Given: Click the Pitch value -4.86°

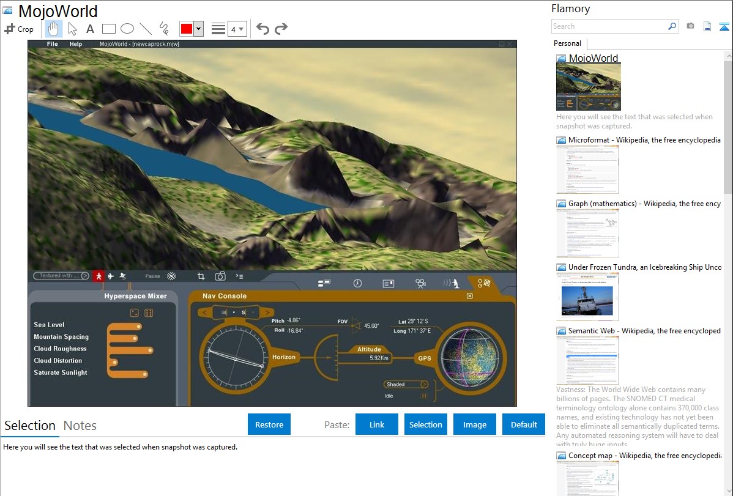Looking at the screenshot, I should click(294, 320).
